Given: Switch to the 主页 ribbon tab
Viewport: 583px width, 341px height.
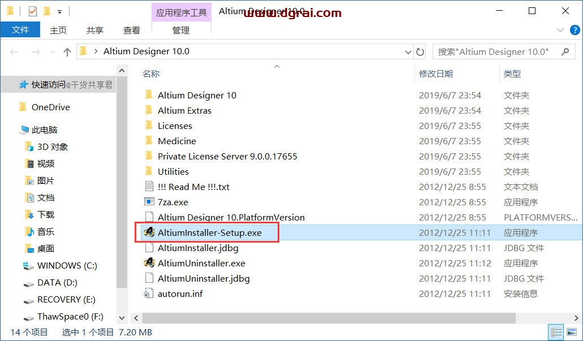Looking at the screenshot, I should pyautogui.click(x=58, y=30).
